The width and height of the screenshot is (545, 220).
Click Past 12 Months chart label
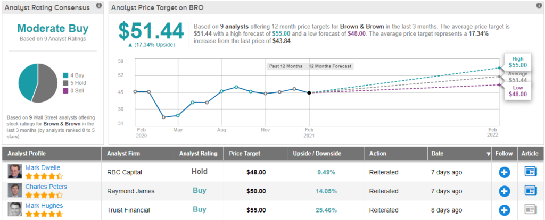[286, 66]
